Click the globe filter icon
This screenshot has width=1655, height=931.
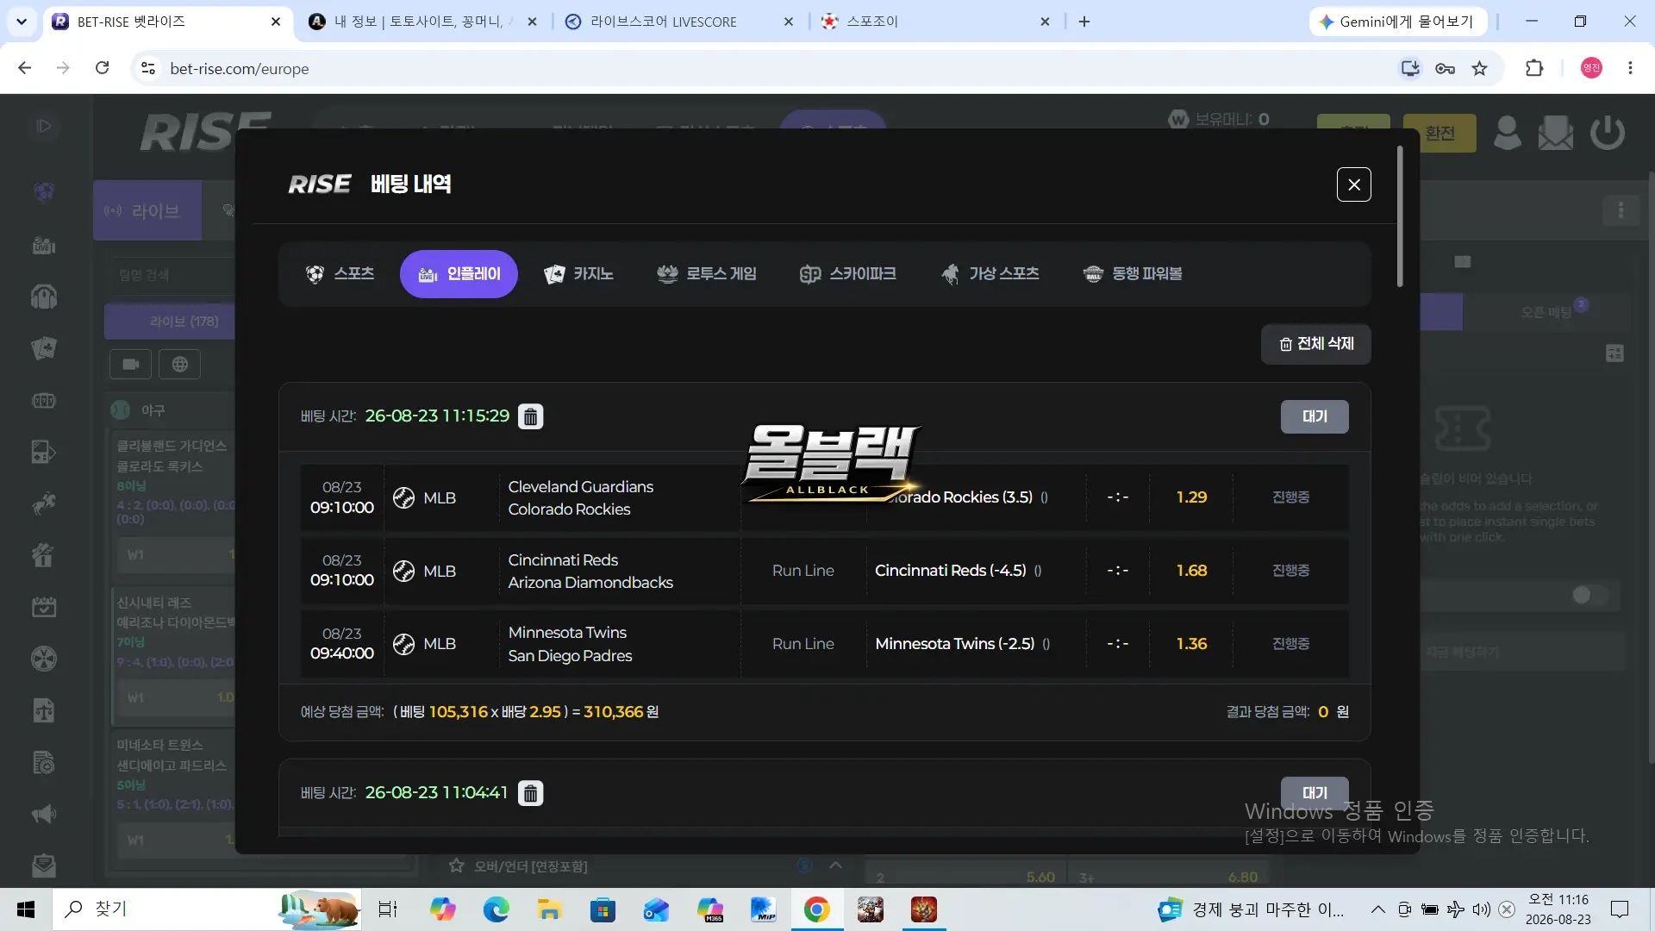(180, 365)
